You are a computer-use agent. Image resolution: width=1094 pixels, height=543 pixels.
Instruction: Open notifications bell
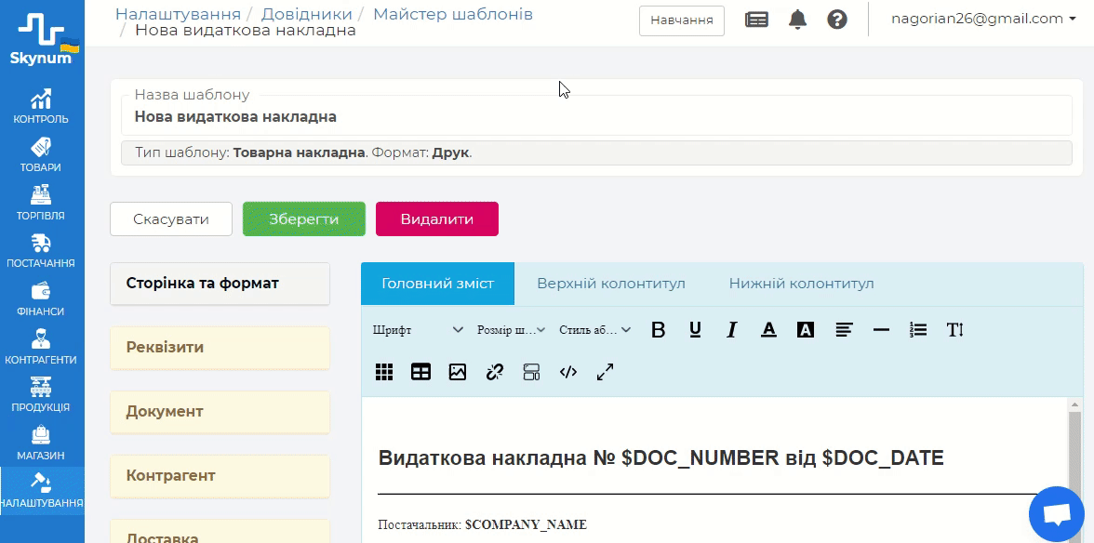coord(797,20)
